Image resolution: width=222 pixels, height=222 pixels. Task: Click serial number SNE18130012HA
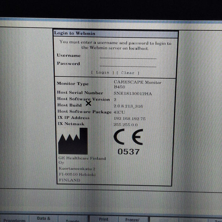133,94
